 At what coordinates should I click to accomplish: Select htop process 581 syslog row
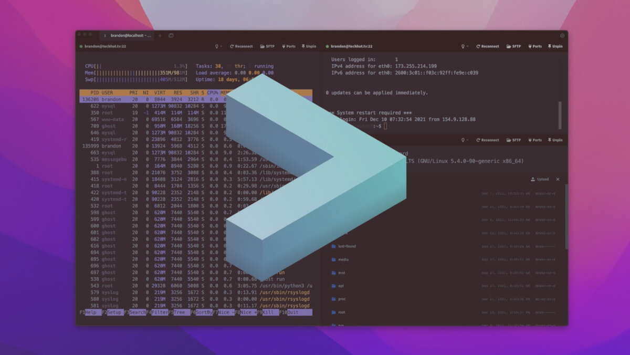[x=195, y=306]
